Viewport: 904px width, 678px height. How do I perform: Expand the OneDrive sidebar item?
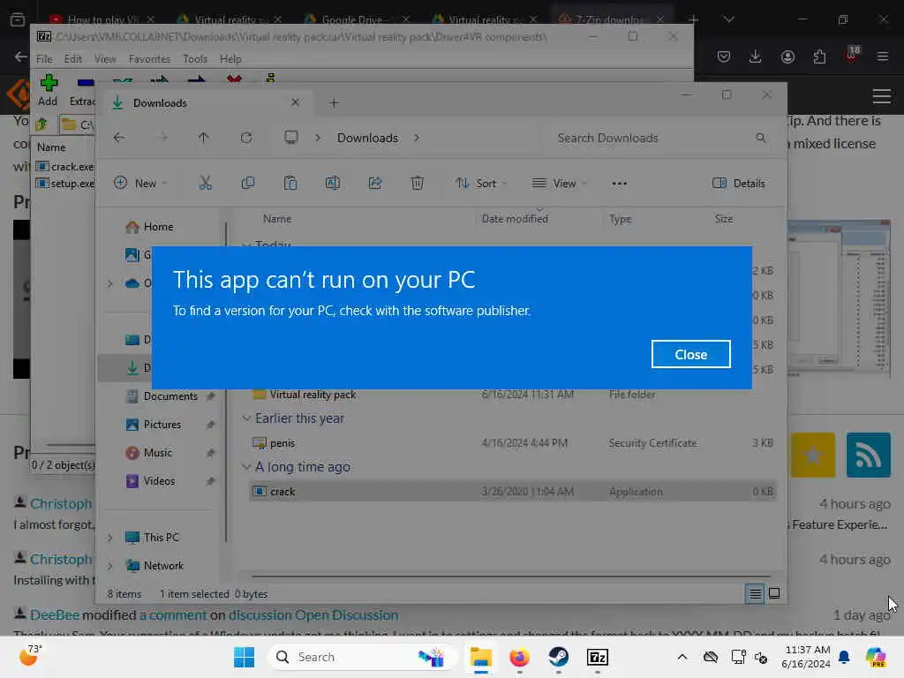110,283
